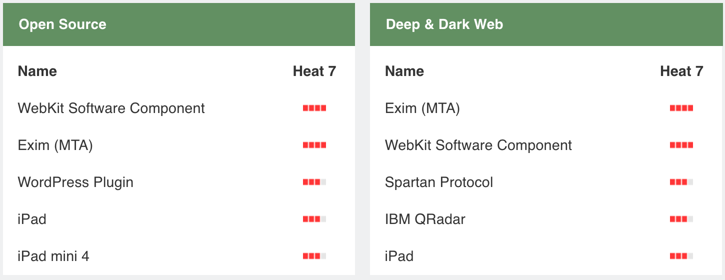Select the WordPress Plugin row
Screen dimensions: 725x280
(75, 182)
